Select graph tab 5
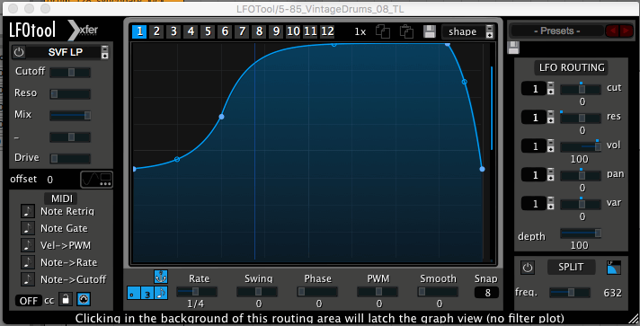This screenshot has width=640, height=326. [x=208, y=31]
